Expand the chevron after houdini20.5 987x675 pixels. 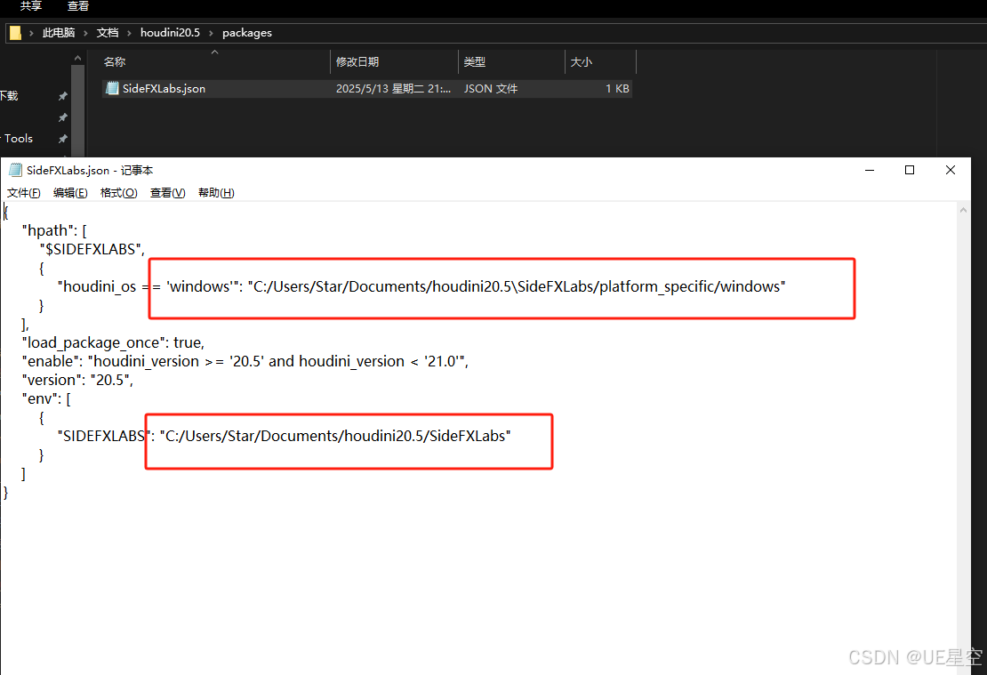[x=211, y=33]
